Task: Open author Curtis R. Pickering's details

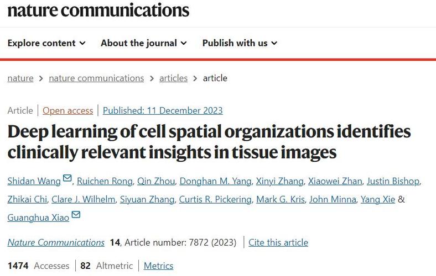Action: coord(215,199)
